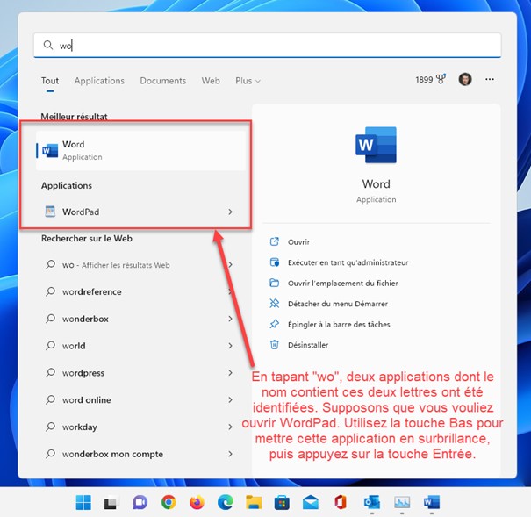
Task: Open the three-dot options menu
Action: pos(490,80)
